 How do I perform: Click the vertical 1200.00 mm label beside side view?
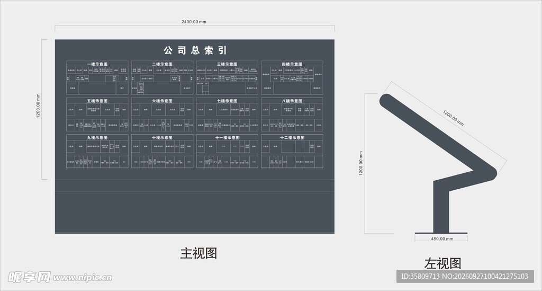click(361, 163)
